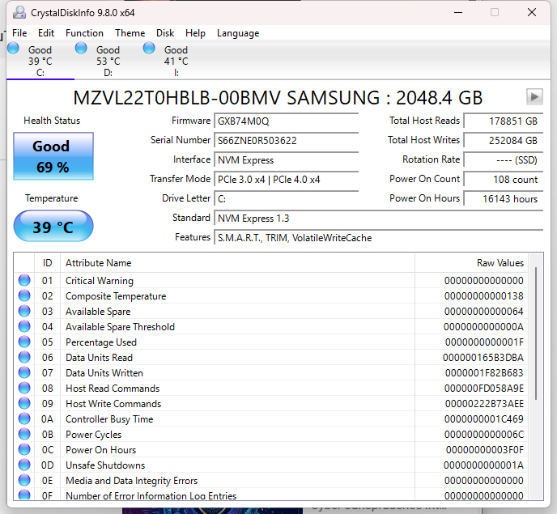
Task: Select the C: drive tab
Action: pyautogui.click(x=40, y=61)
